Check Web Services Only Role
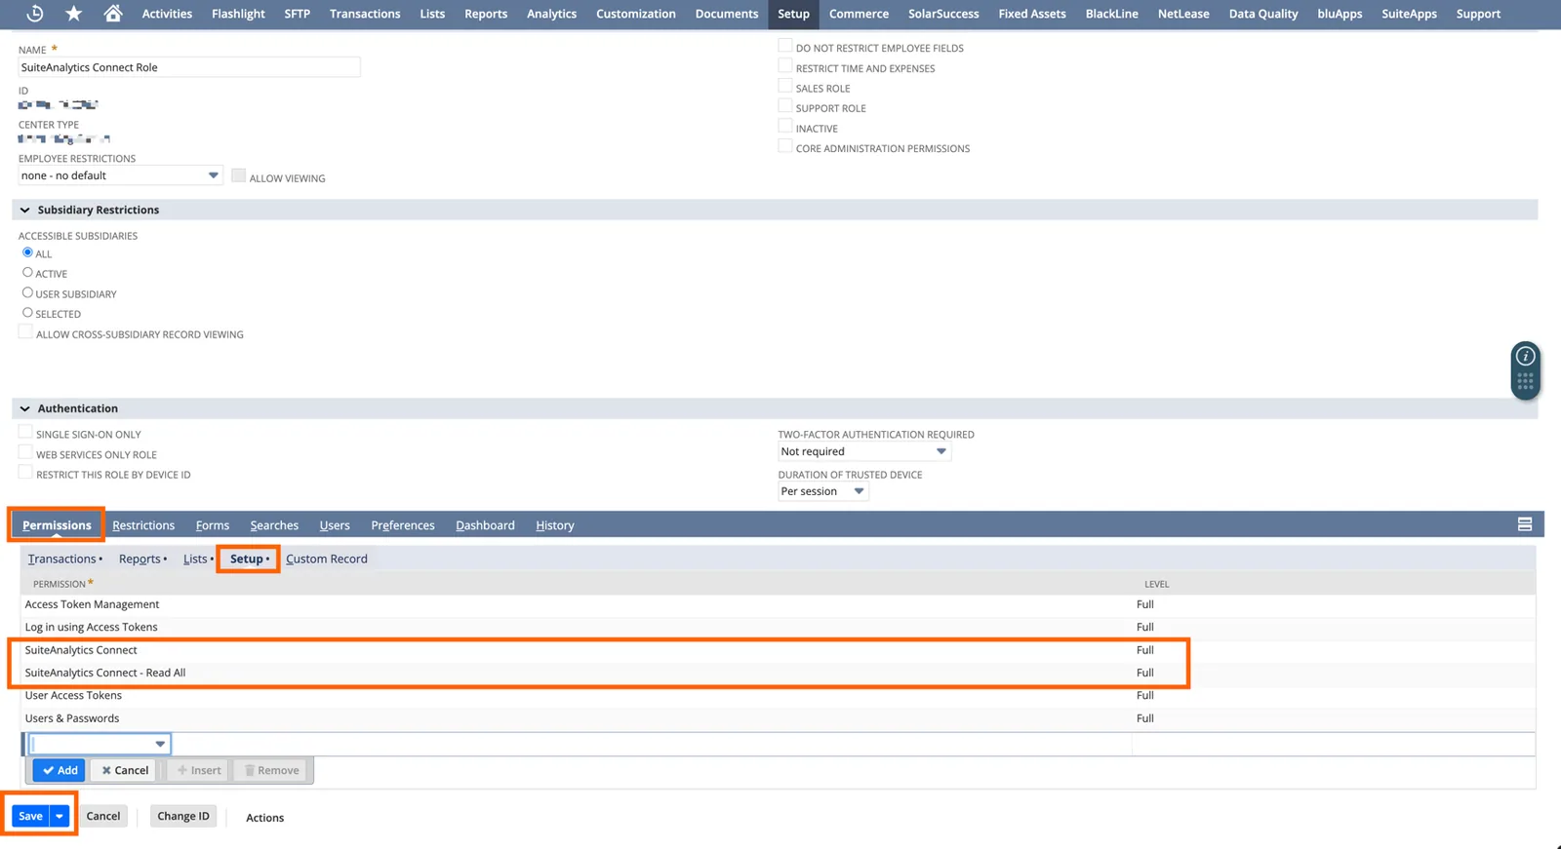Viewport: 1561px width, 849px height. tap(25, 453)
